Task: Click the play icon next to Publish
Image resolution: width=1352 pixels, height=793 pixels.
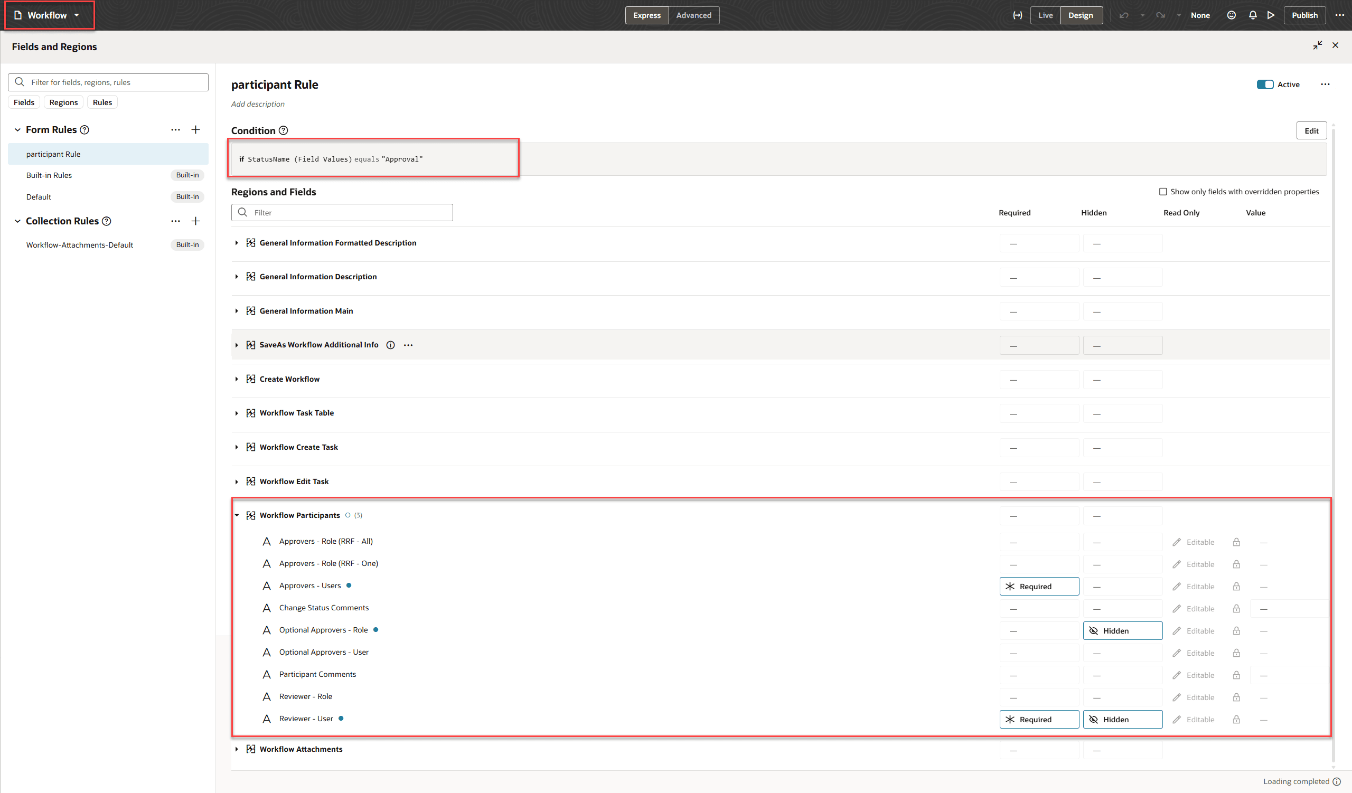Action: (1271, 15)
